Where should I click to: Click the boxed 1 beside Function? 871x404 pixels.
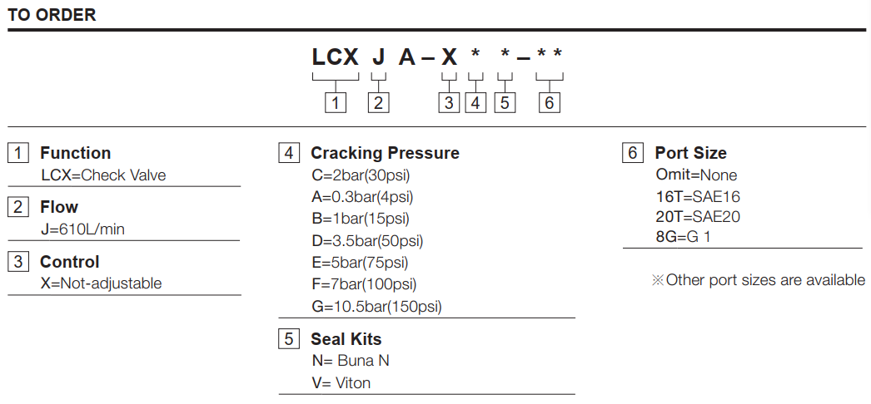pos(17,152)
